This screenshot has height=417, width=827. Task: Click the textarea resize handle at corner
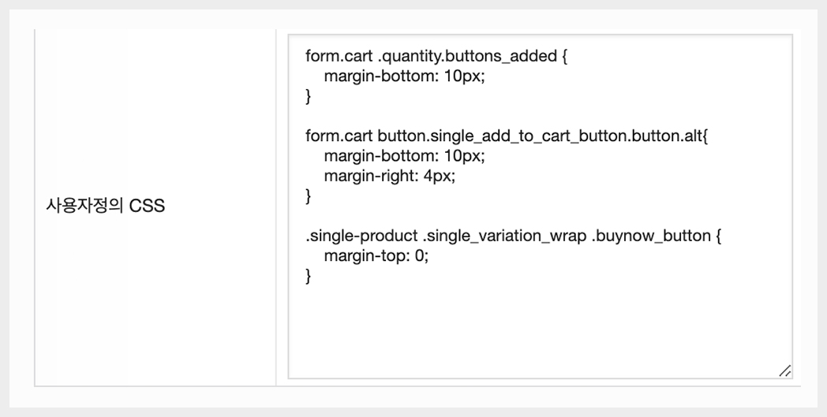784,370
